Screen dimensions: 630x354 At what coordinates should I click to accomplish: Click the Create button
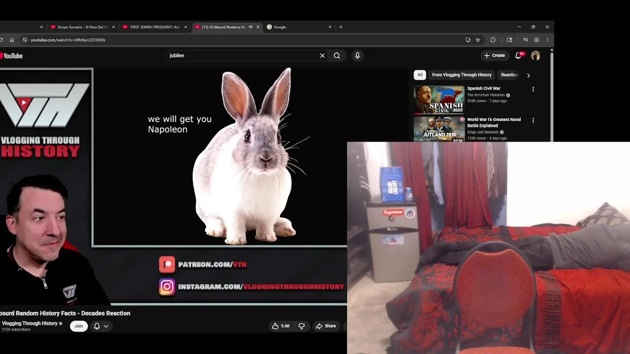click(494, 56)
